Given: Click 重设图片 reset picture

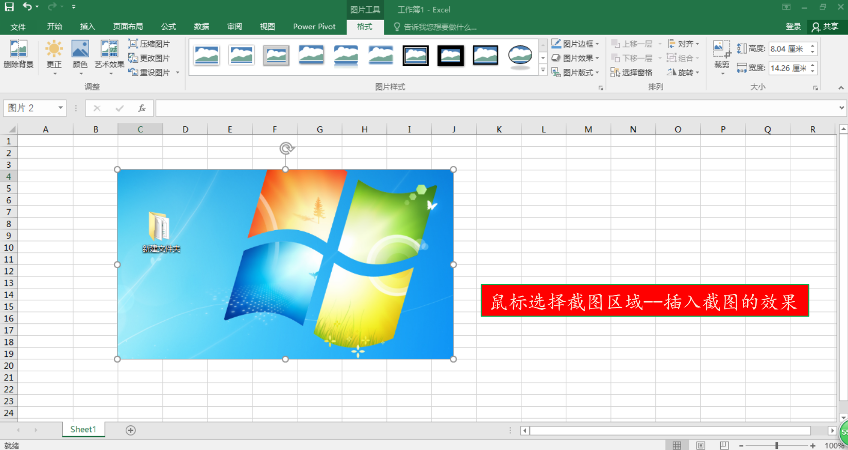Looking at the screenshot, I should pyautogui.click(x=149, y=73).
